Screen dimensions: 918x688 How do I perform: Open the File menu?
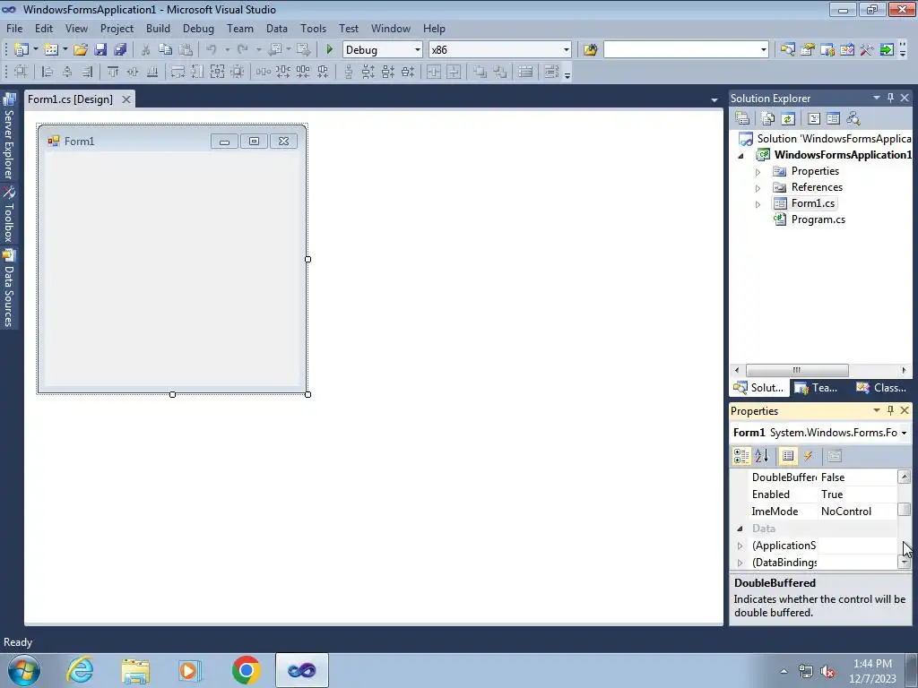[x=14, y=28]
